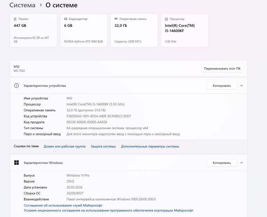Image resolution: width=267 pixels, height=217 pixels.
Task: Open the Видеоадаптер 6 GB card
Action: 84,30
